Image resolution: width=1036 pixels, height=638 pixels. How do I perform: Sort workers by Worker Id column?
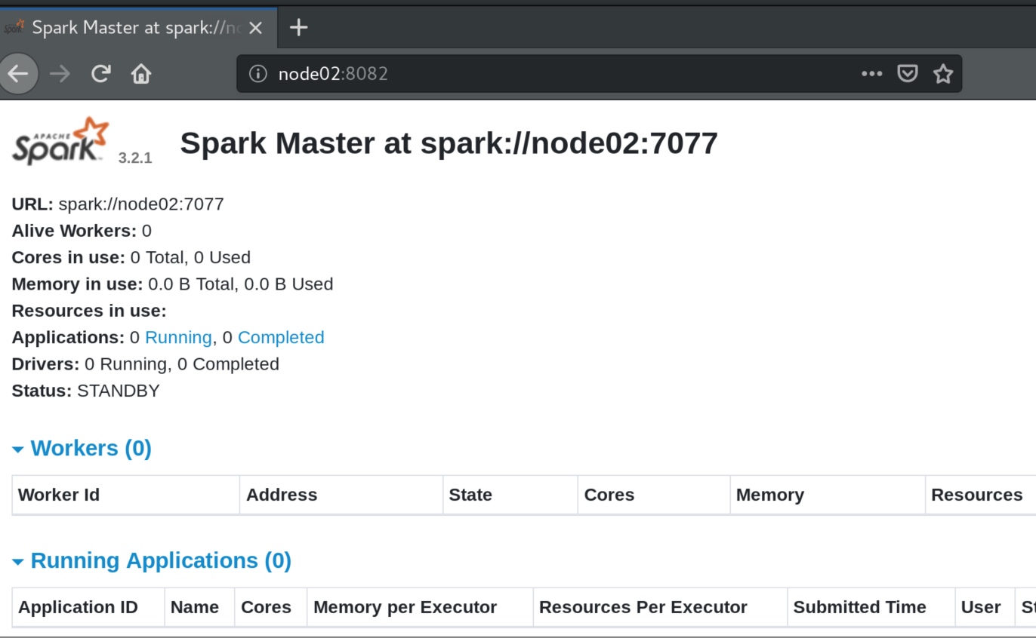125,495
